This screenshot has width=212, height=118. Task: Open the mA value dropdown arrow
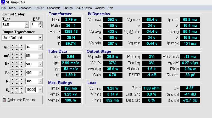(40, 56)
